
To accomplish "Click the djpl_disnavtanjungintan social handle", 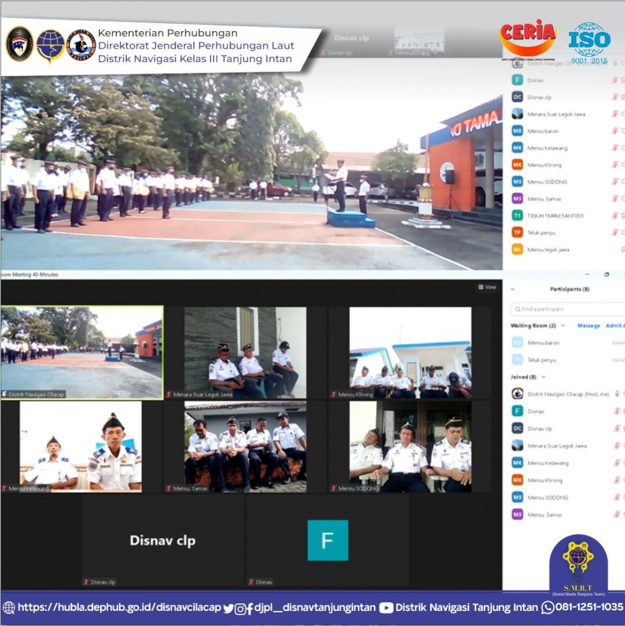I will coord(315,607).
